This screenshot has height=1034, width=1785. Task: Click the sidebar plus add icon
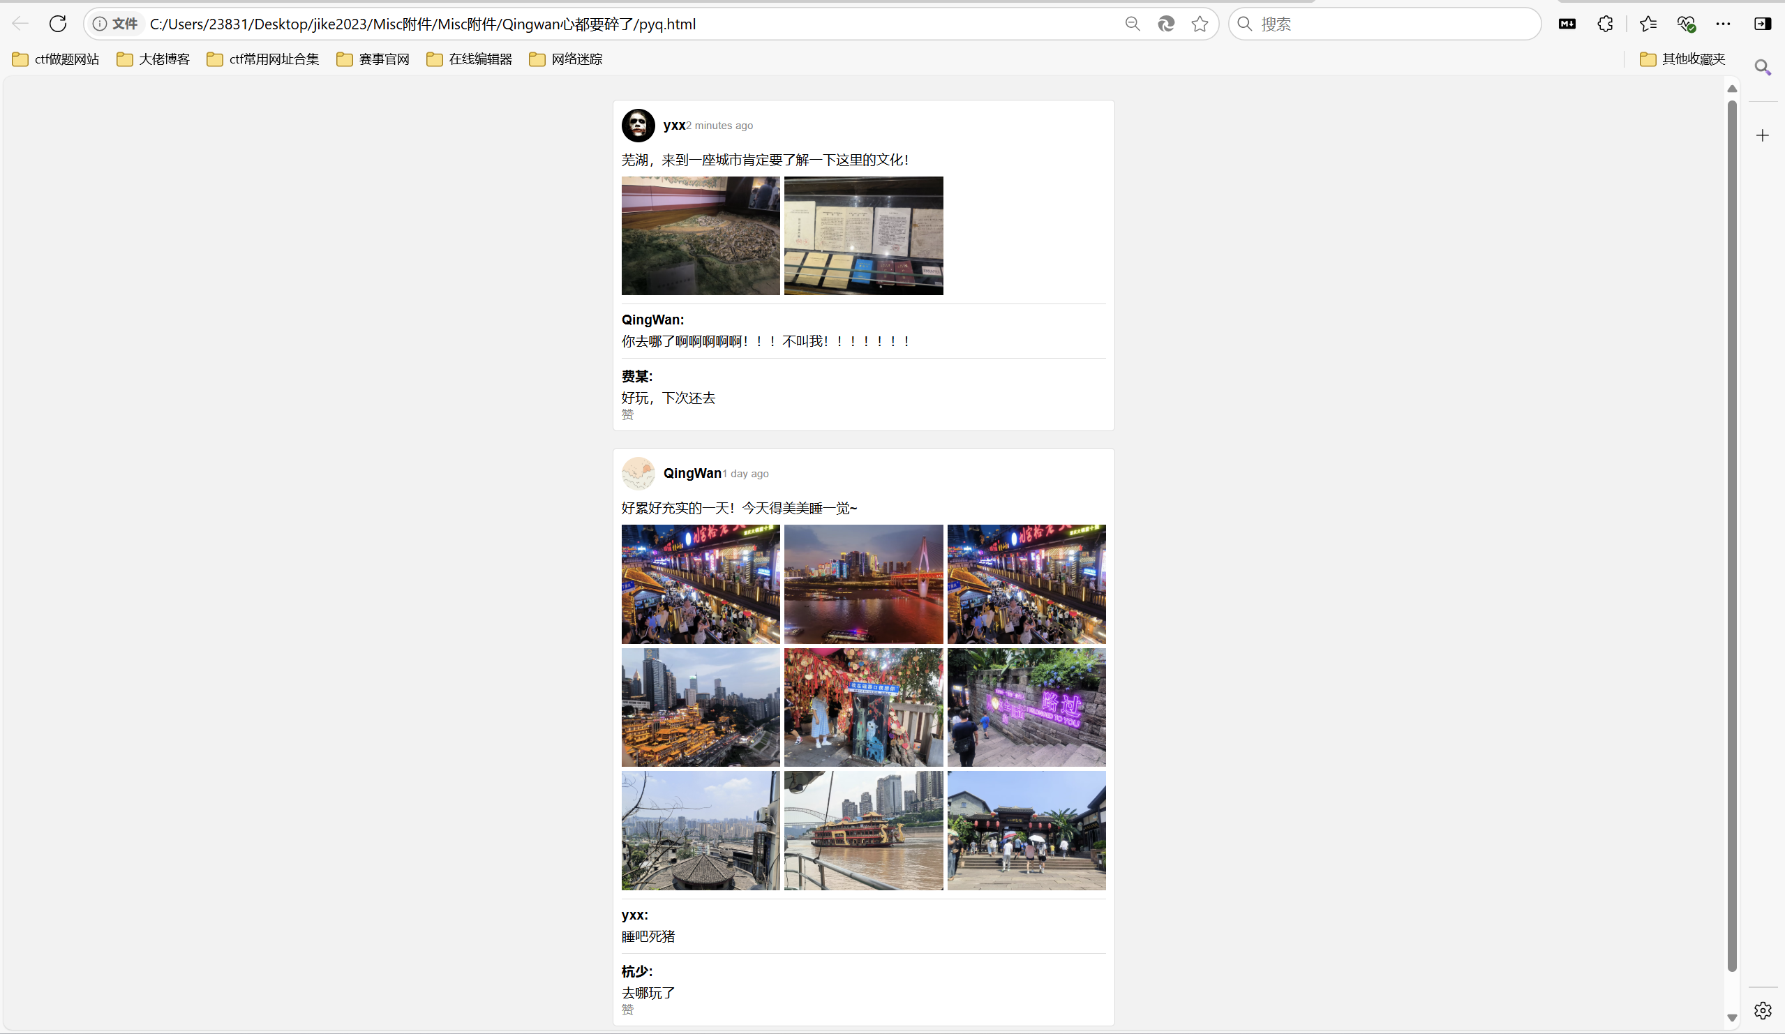click(x=1763, y=135)
